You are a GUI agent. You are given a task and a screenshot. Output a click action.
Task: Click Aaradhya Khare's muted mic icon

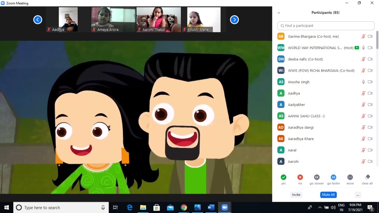[x=363, y=139]
